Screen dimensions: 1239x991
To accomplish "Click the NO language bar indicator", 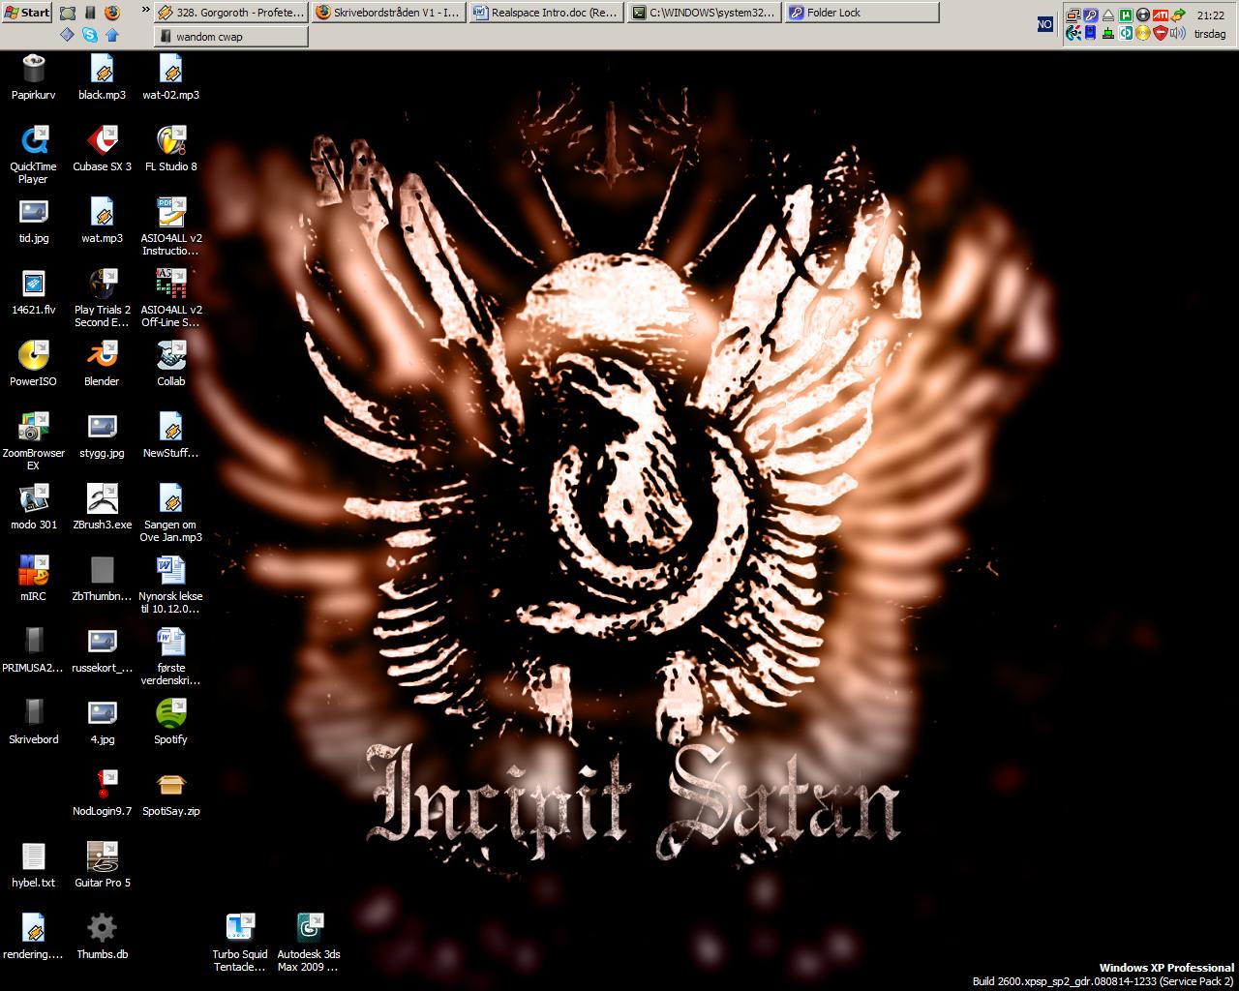I will [1045, 24].
